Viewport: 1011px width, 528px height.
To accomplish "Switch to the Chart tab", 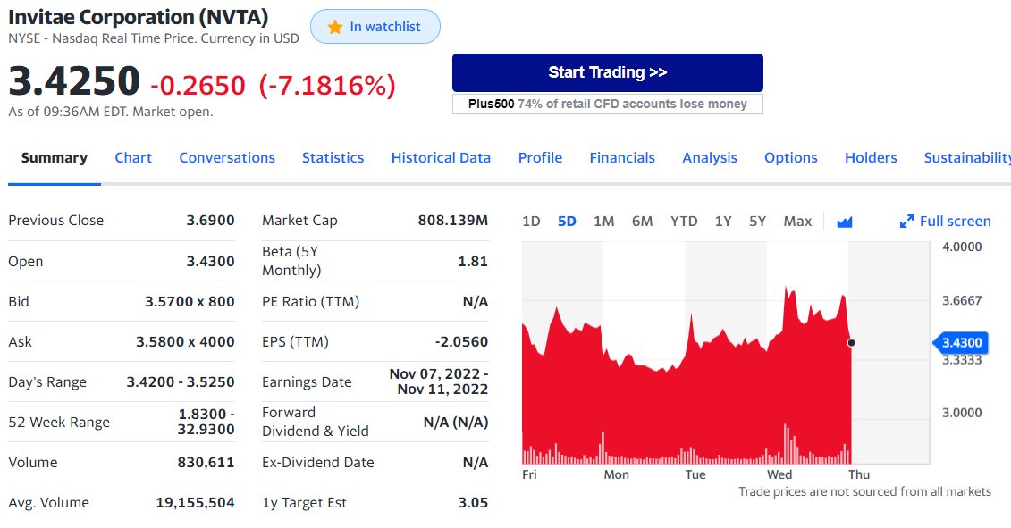I will [133, 158].
